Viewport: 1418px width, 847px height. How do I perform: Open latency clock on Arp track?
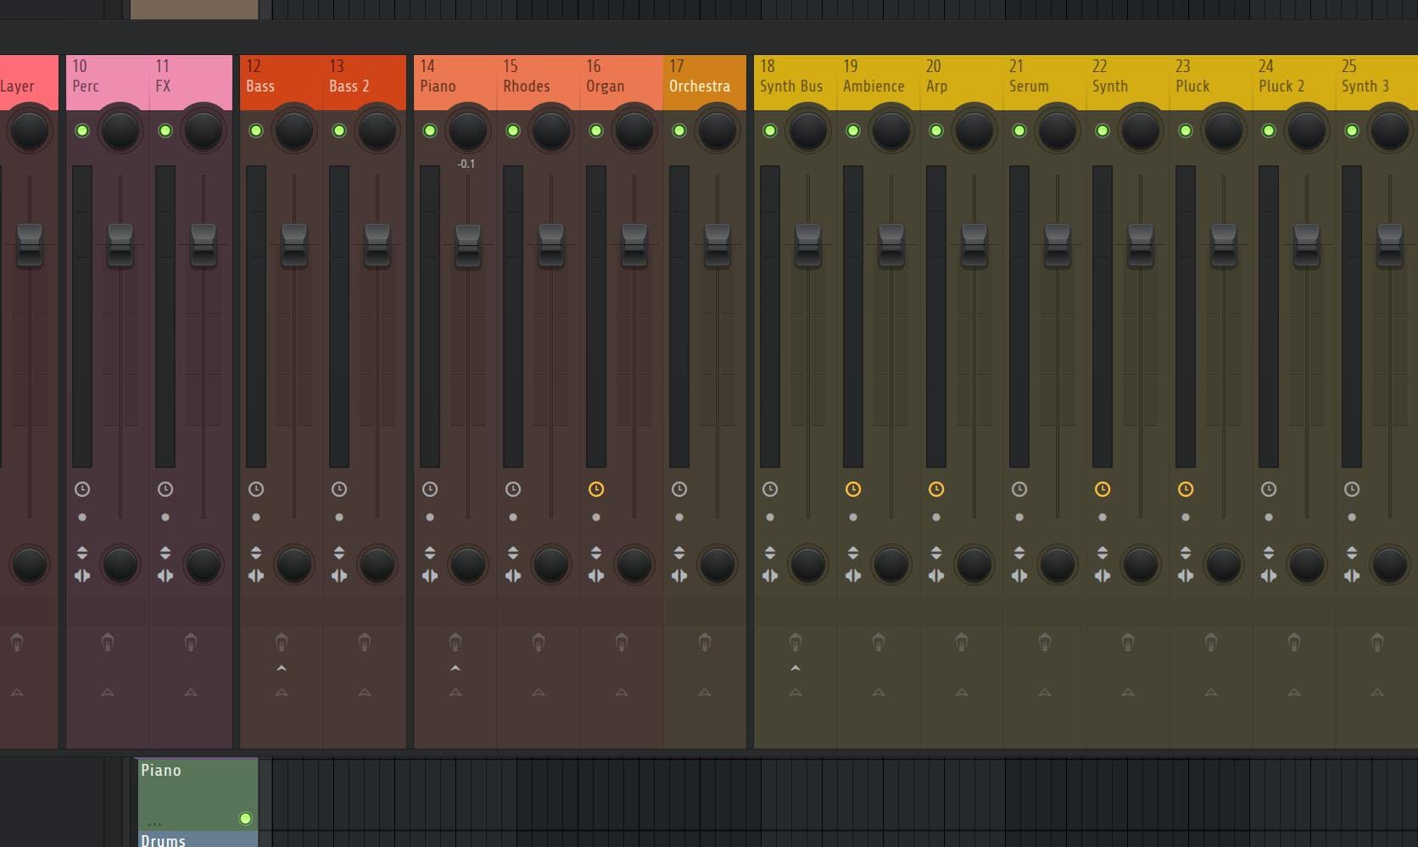pyautogui.click(x=936, y=489)
